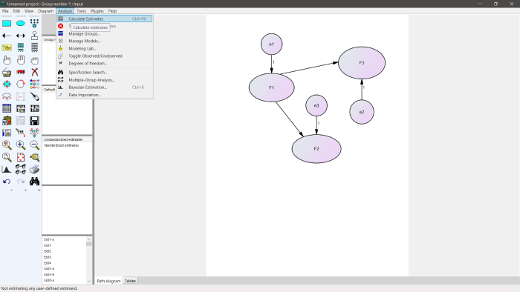The image size is (520, 292).
Task: Open the Plugins menu
Action: [97, 11]
